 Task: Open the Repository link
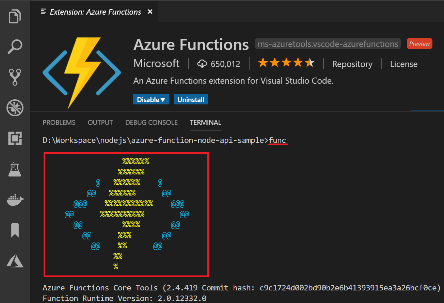[352, 64]
